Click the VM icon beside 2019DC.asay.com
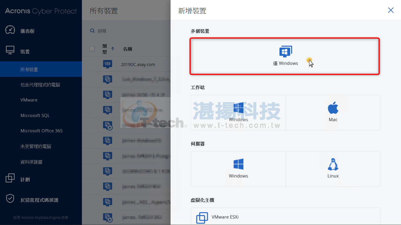 tap(108, 64)
